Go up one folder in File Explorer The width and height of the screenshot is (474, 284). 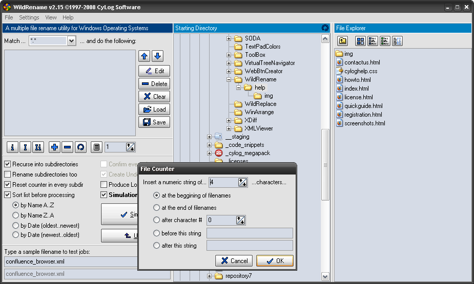coord(342,41)
